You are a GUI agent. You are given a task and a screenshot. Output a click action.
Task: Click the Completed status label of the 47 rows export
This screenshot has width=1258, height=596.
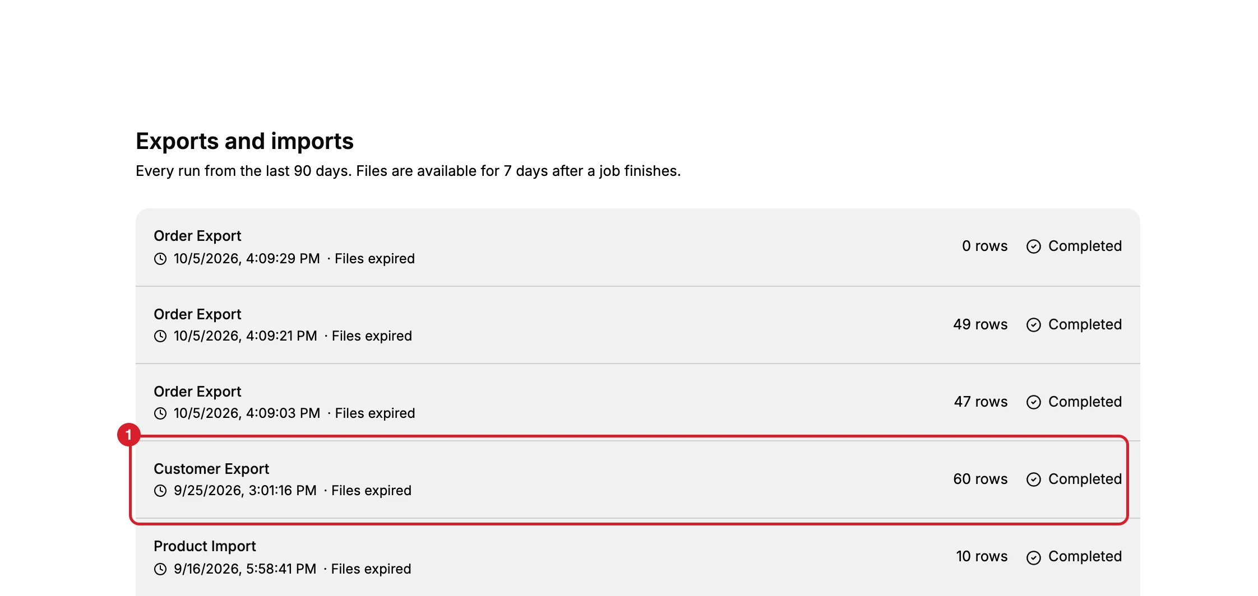click(1085, 402)
